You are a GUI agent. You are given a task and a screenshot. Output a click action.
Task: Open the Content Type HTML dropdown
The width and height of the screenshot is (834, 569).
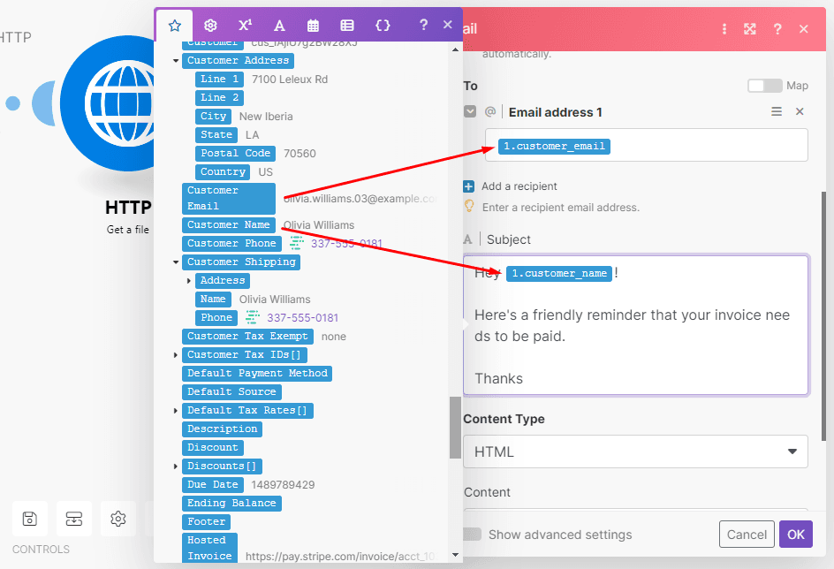pos(635,451)
